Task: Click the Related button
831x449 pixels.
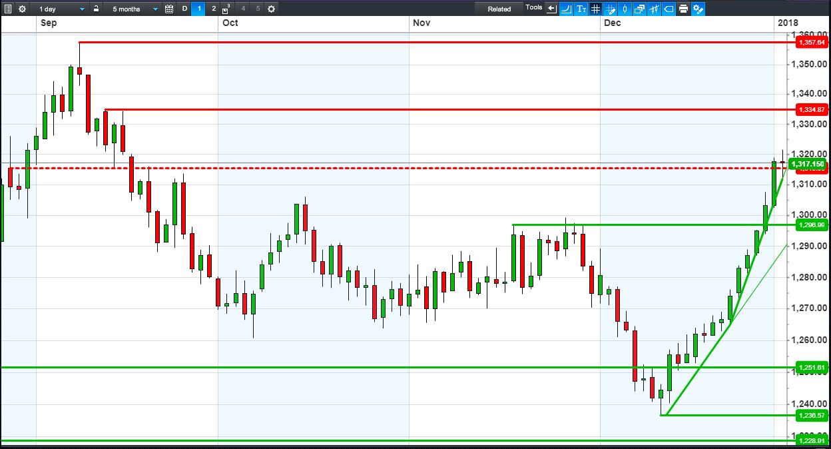Action: [x=499, y=9]
